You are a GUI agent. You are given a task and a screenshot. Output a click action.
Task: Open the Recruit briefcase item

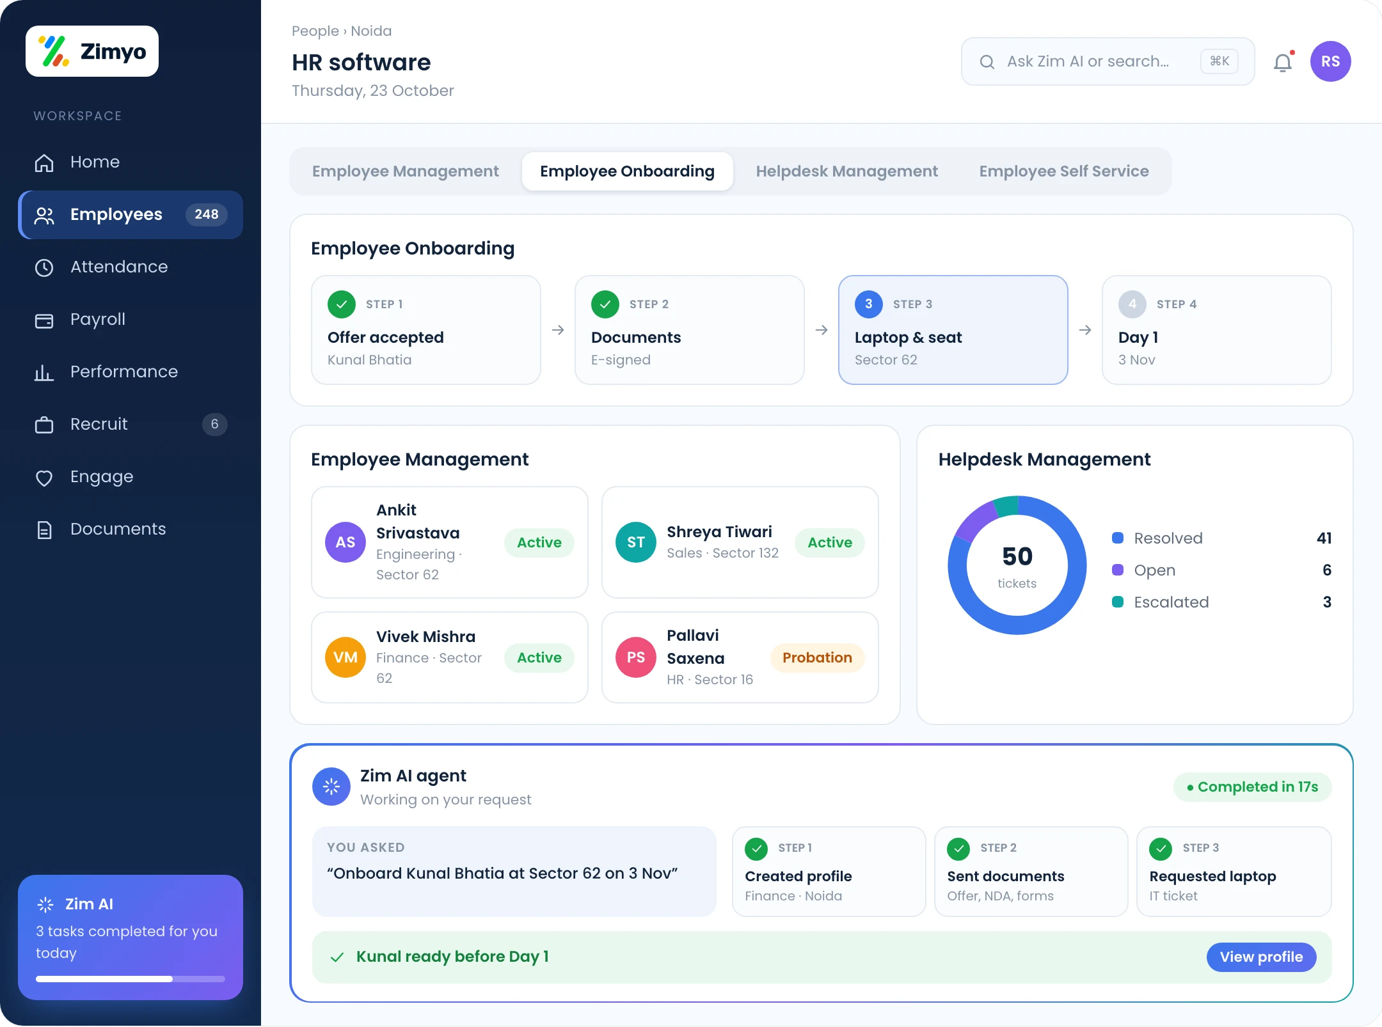pos(131,424)
